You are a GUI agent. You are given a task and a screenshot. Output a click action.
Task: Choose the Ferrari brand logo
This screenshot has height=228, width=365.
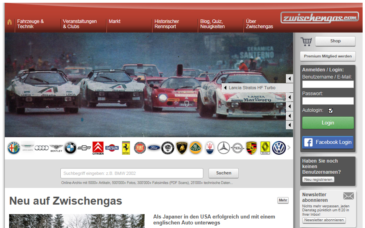126,148
